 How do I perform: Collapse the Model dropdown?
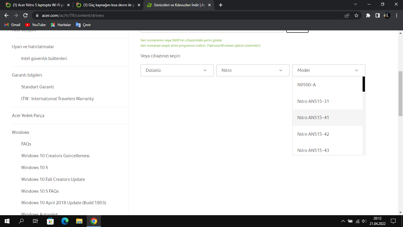pos(329,70)
